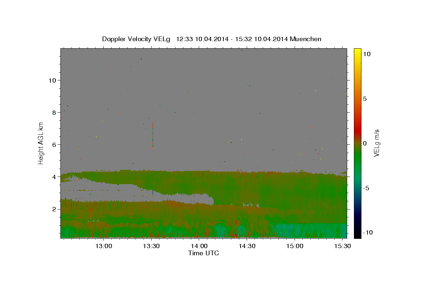The width and height of the screenshot is (429, 286).
Task: Click the yellow top of the colorbar
Action: coord(357,51)
